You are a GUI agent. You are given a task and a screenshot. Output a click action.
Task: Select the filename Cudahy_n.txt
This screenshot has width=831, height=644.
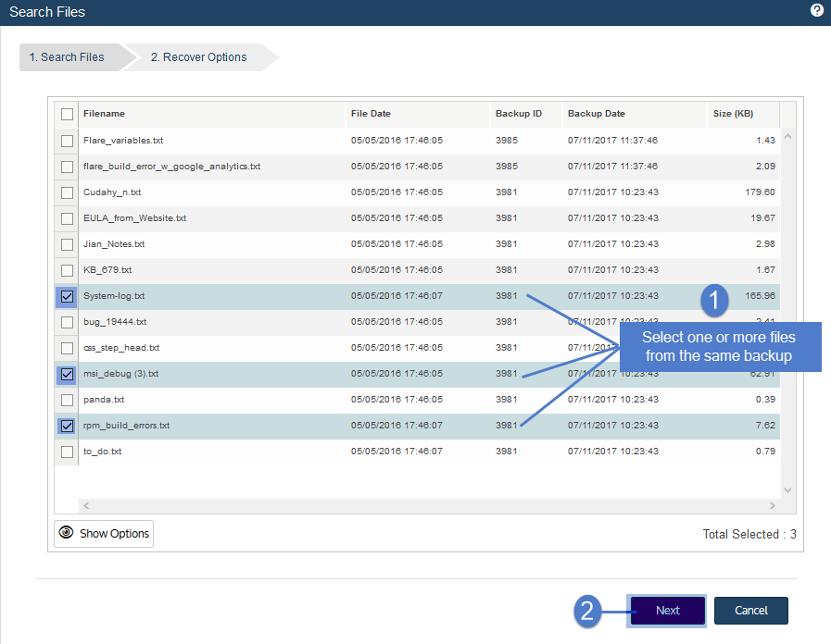[x=112, y=192]
